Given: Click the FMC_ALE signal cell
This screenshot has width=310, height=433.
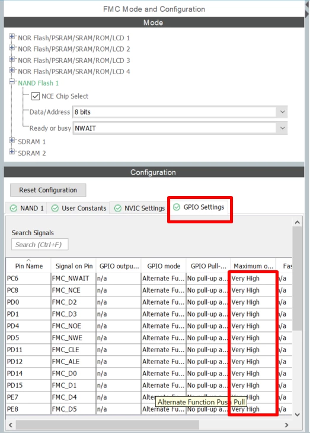Looking at the screenshot, I should click(x=74, y=362).
